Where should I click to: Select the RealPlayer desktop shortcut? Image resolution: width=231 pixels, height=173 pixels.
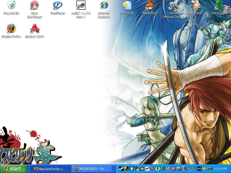click(x=57, y=8)
